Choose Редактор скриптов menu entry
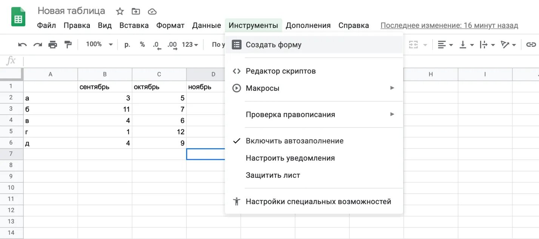The width and height of the screenshot is (539, 239). [x=280, y=71]
